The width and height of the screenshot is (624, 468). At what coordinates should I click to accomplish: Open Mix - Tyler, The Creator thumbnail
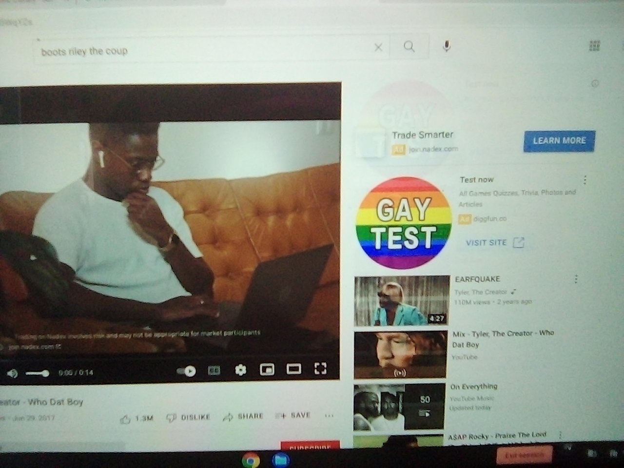click(x=400, y=354)
